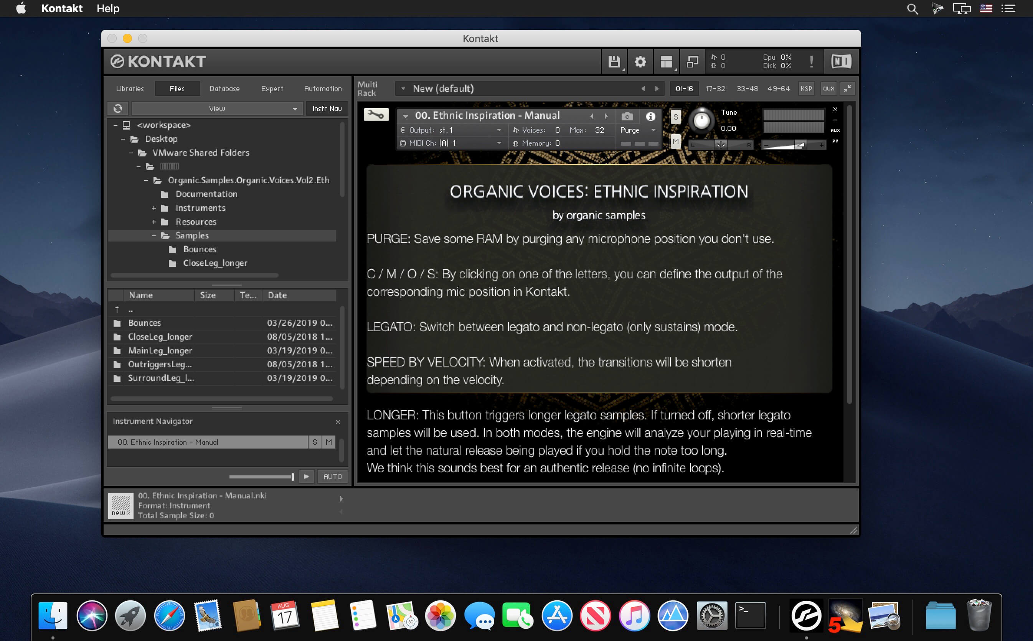Open macOS Spotlight search
The height and width of the screenshot is (641, 1033).
(912, 8)
